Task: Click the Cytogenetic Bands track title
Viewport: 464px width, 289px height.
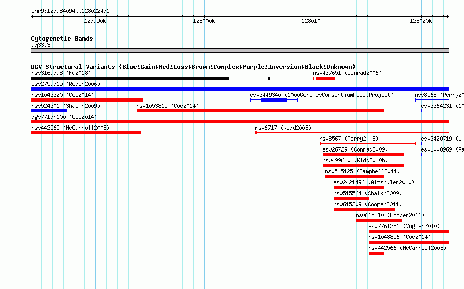Action: click(x=62, y=39)
